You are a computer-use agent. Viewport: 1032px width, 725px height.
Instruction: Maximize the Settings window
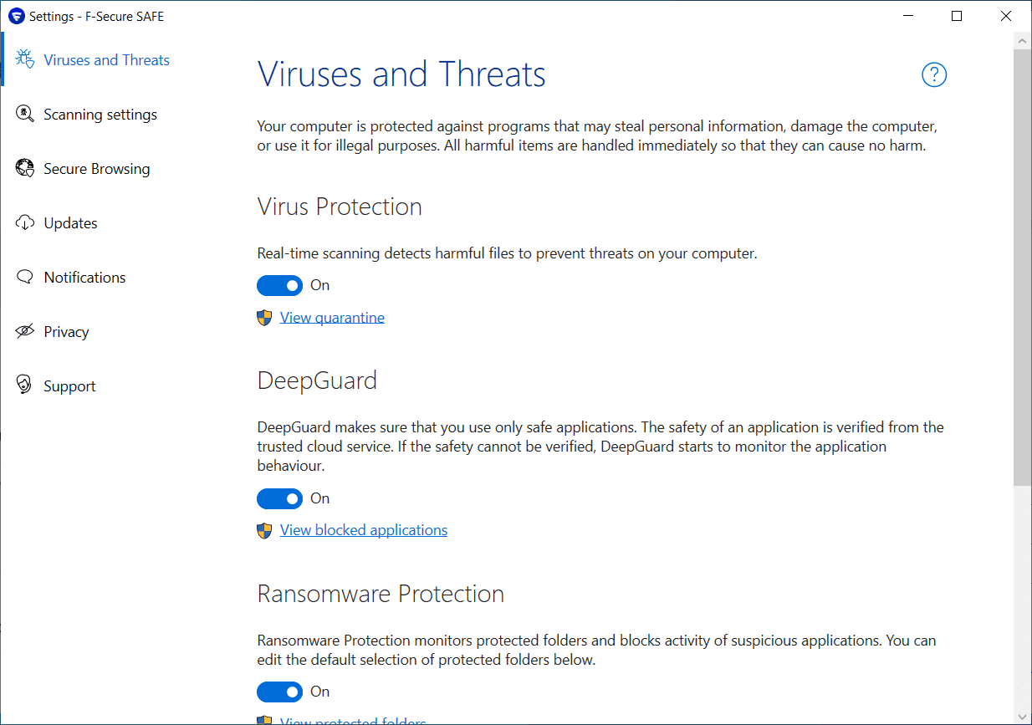[957, 16]
